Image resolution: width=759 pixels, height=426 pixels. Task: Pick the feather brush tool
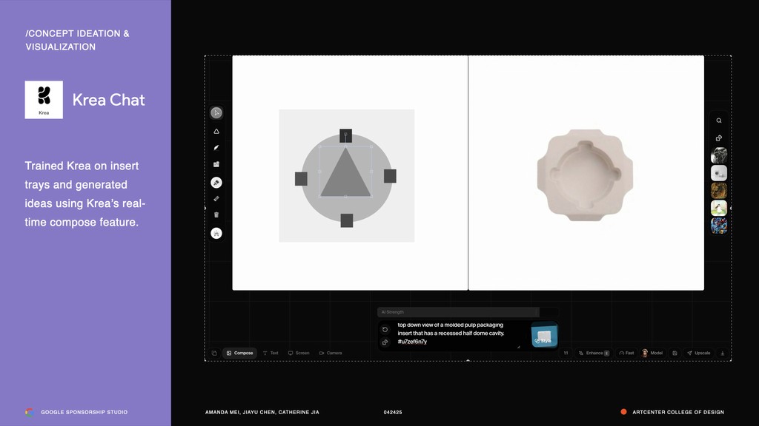point(216,148)
